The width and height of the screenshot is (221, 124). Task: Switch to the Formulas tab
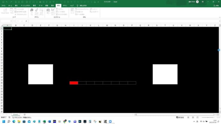(34, 6)
